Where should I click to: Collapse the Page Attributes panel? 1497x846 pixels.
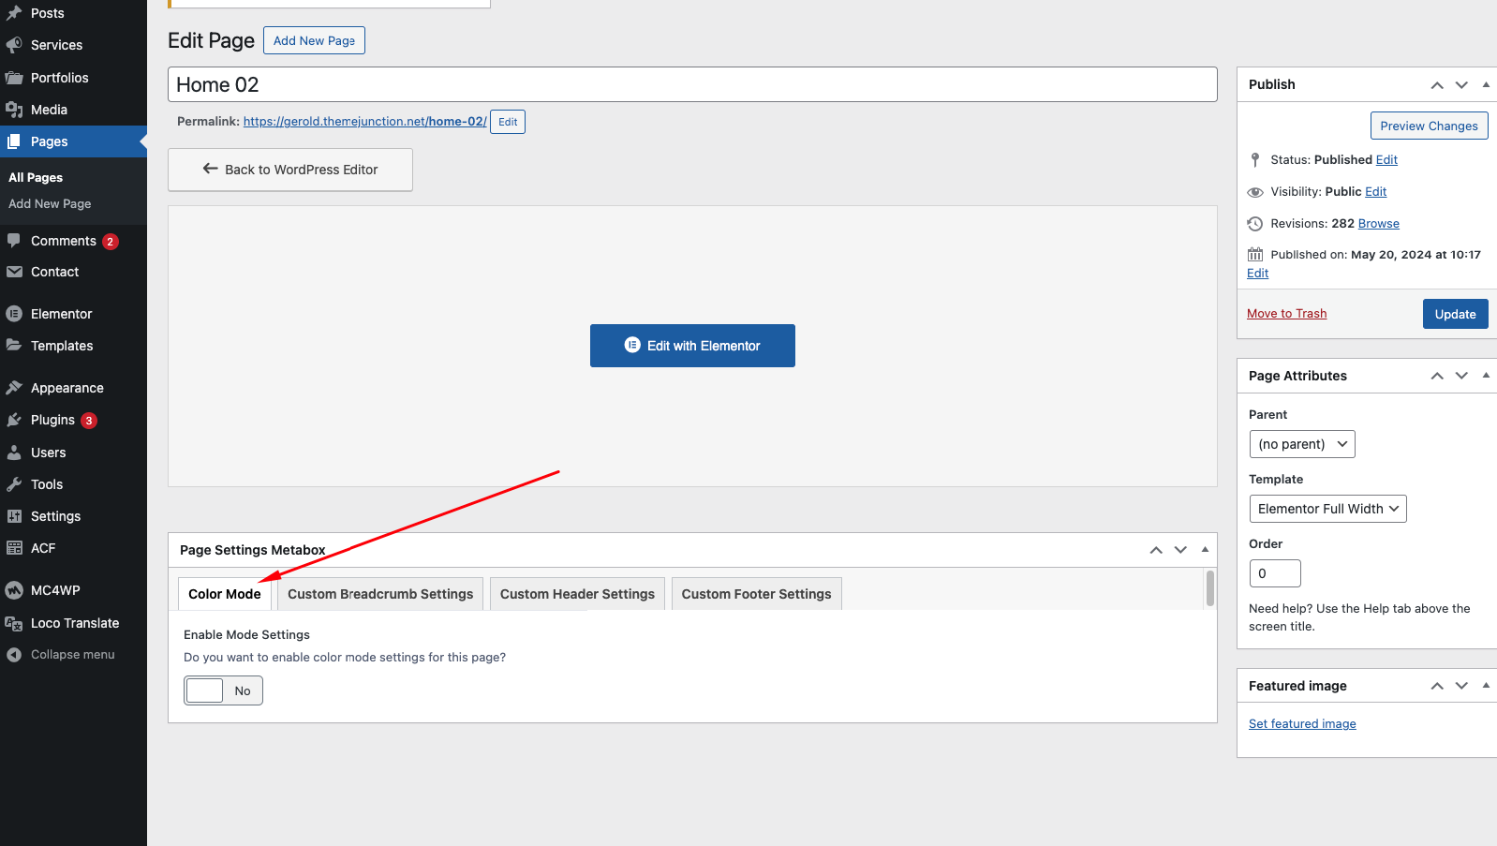click(x=1486, y=376)
